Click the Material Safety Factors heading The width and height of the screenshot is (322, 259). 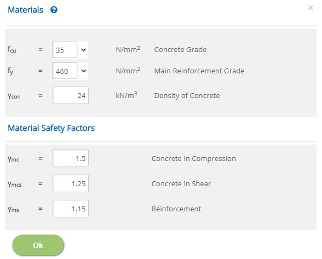tap(51, 128)
